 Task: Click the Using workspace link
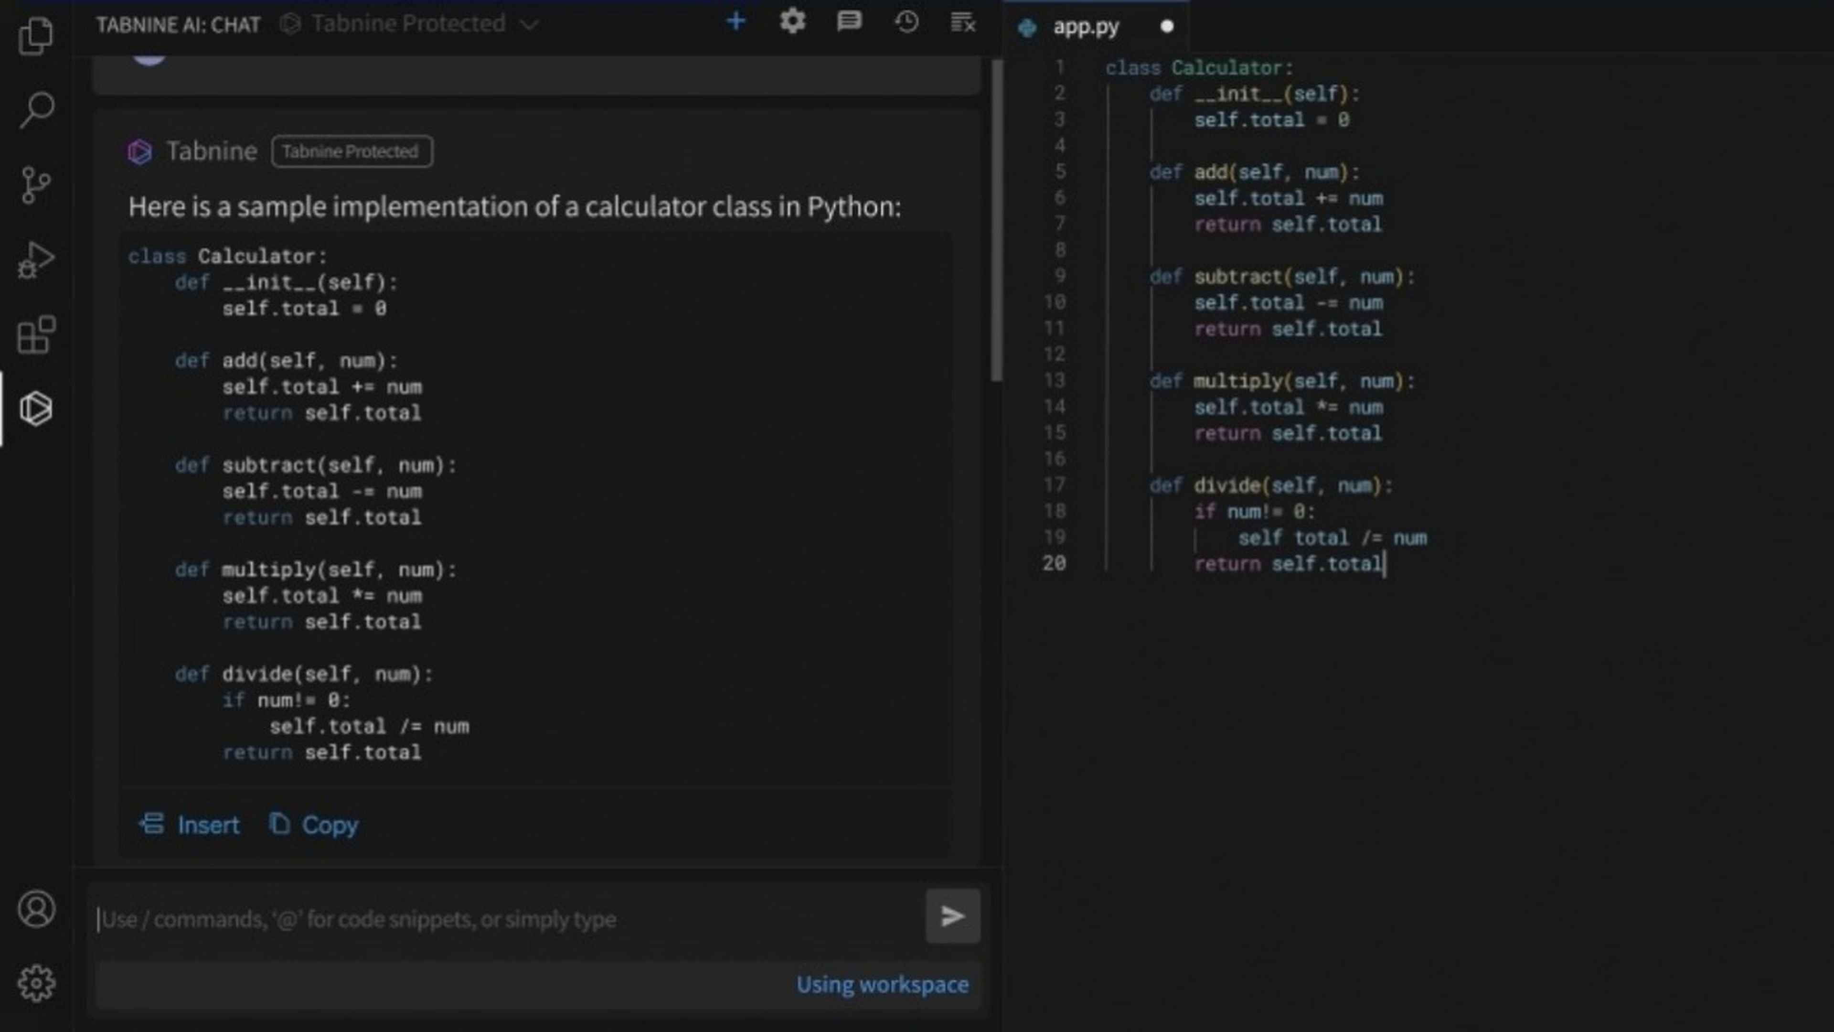tap(882, 984)
